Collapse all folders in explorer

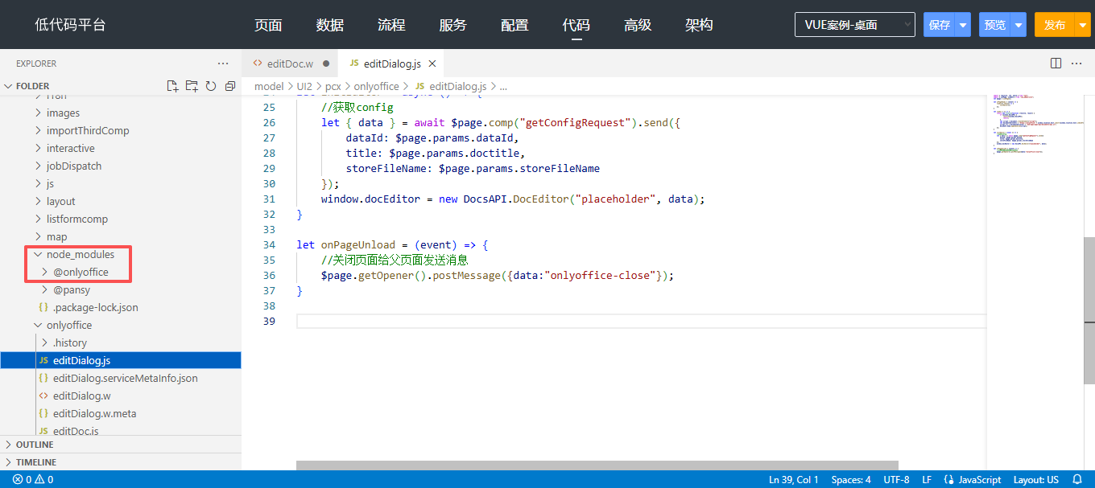(230, 86)
